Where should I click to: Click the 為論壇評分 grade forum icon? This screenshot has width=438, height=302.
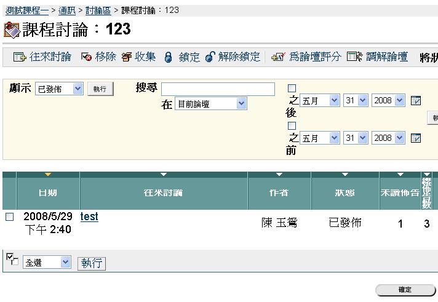pos(278,57)
